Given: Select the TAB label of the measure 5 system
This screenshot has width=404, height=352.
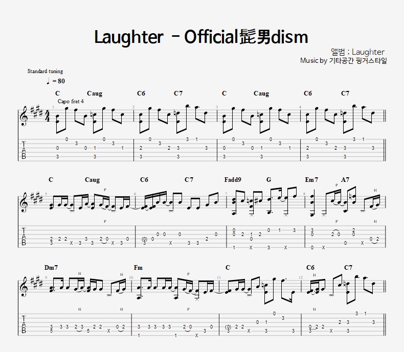Looking at the screenshot, I should pyautogui.click(x=24, y=237).
